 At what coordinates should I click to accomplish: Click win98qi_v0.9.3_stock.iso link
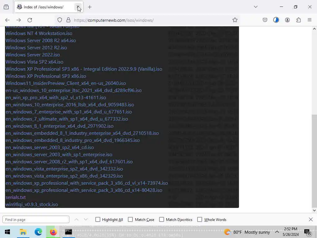(x=32, y=205)
